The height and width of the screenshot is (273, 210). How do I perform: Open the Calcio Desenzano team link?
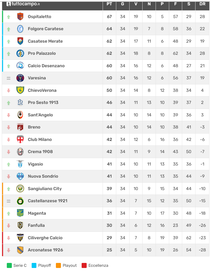(46, 66)
